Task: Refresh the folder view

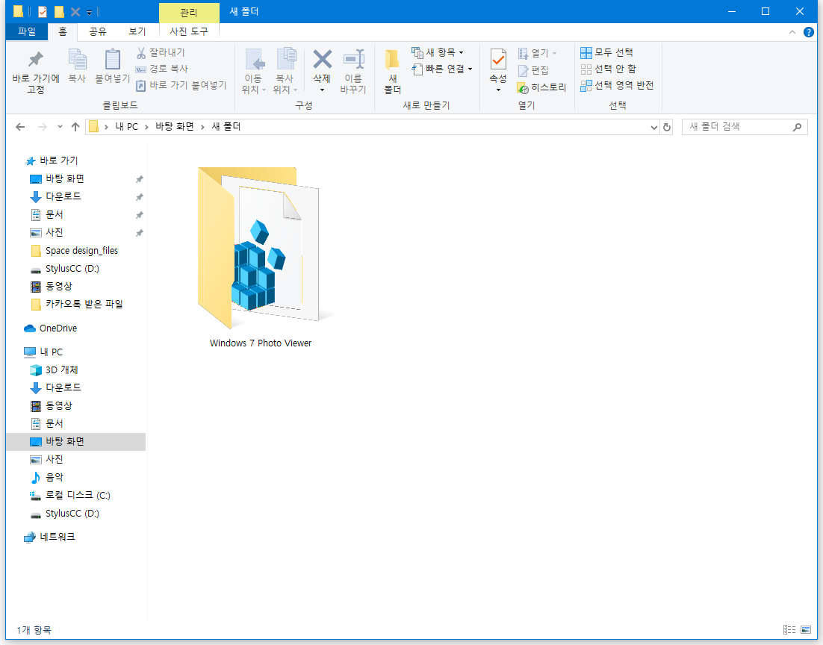Action: click(x=667, y=127)
